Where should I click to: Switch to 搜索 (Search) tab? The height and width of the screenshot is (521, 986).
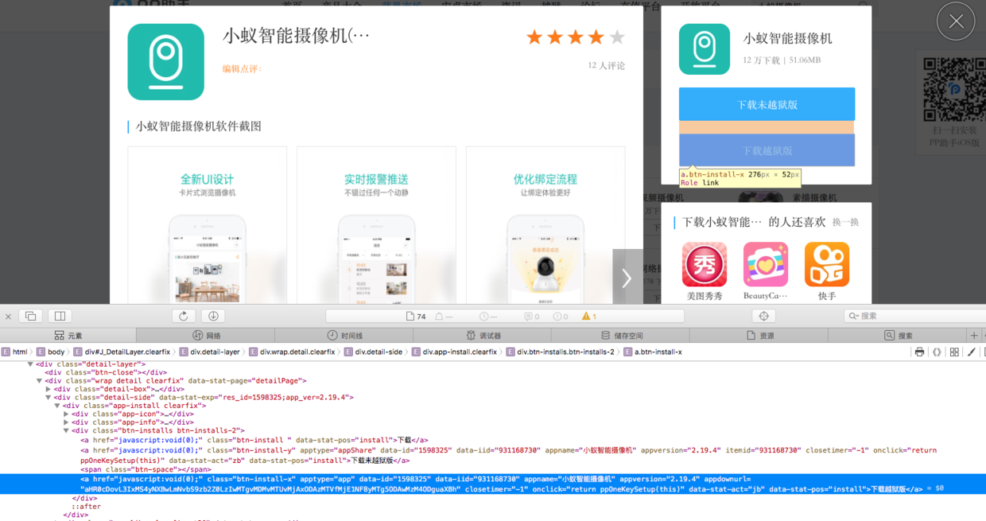click(898, 336)
